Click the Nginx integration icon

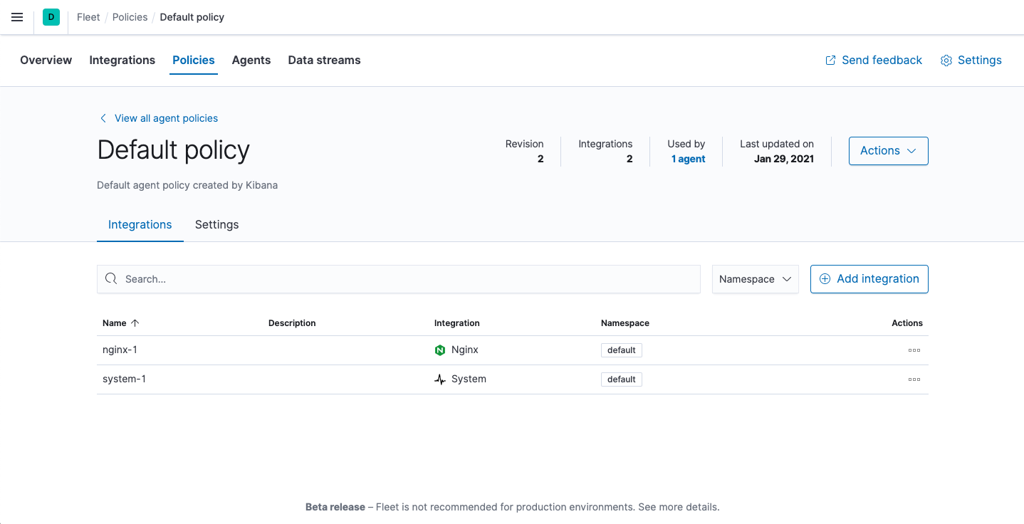(442, 350)
